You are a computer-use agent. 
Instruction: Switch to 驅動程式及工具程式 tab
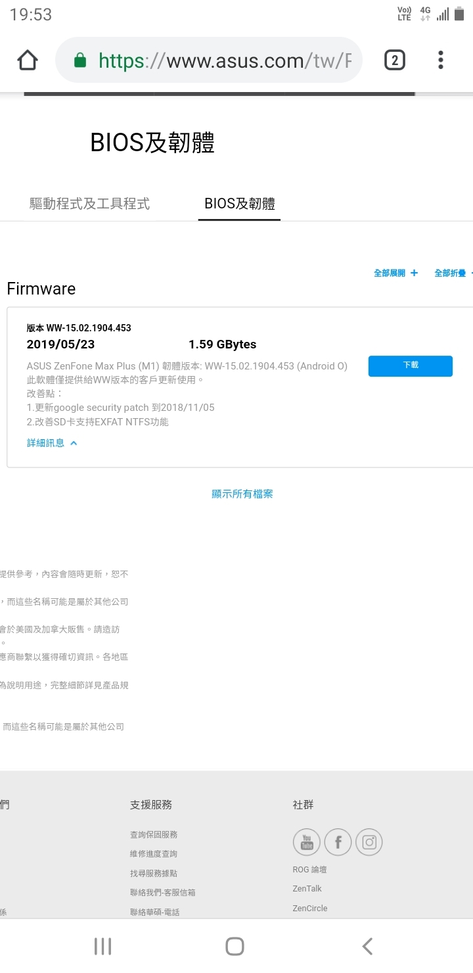point(90,204)
